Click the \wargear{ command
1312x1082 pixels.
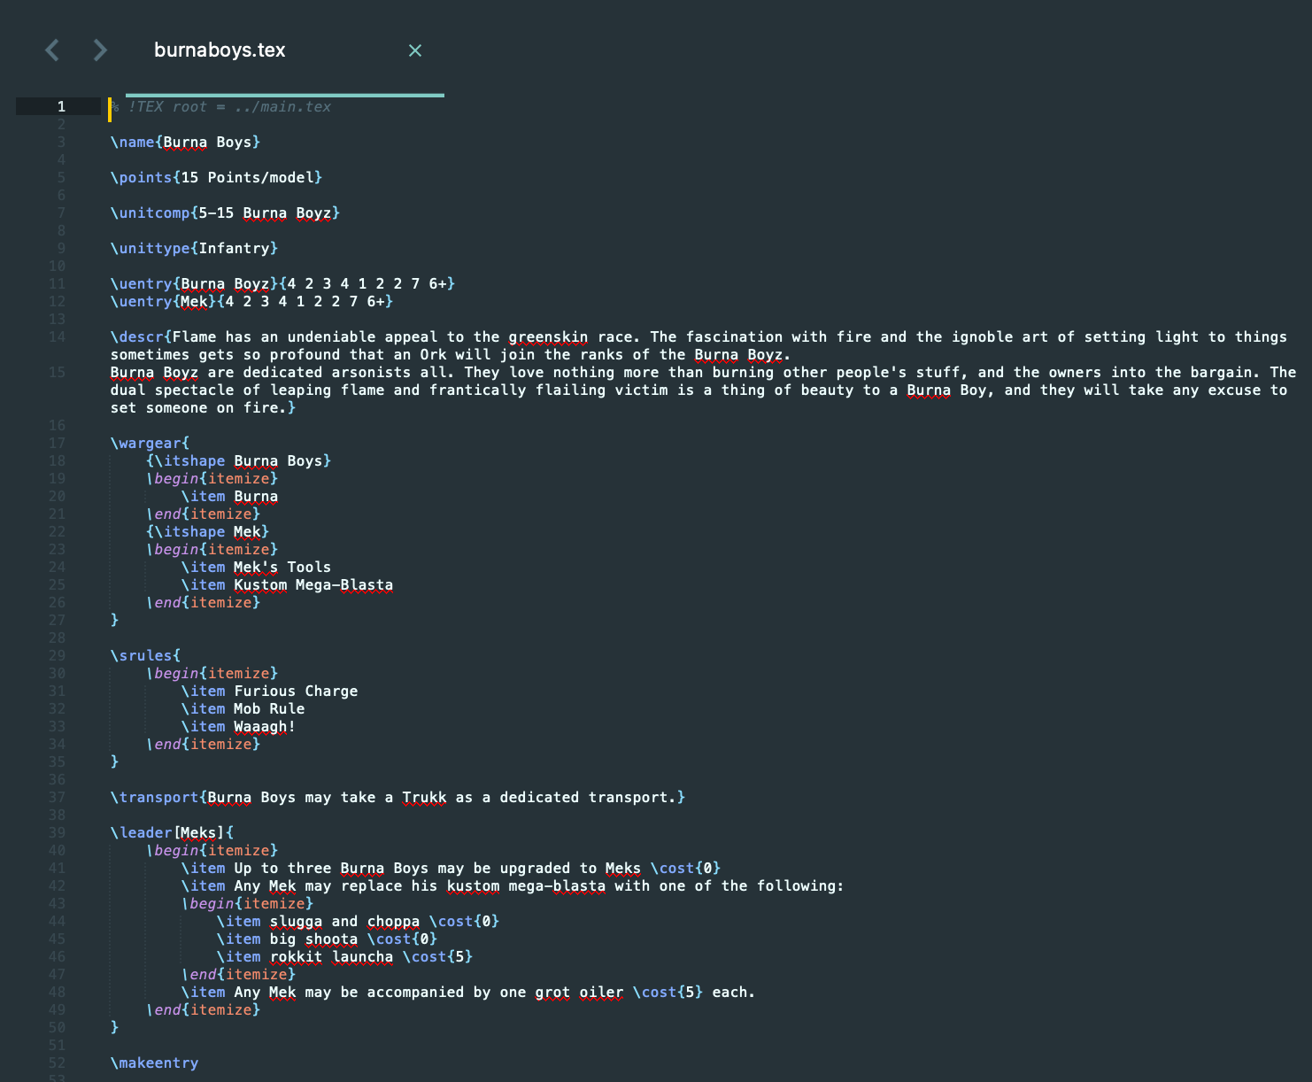click(150, 444)
